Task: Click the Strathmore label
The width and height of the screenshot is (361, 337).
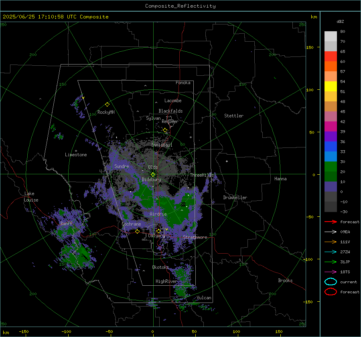Action: pos(195,237)
